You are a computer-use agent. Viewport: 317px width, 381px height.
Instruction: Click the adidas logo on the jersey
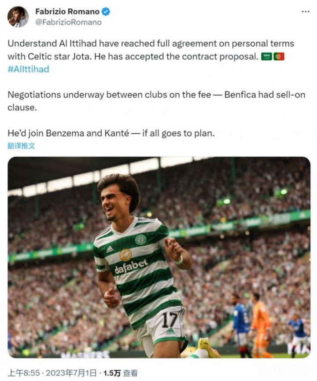pyautogui.click(x=110, y=249)
